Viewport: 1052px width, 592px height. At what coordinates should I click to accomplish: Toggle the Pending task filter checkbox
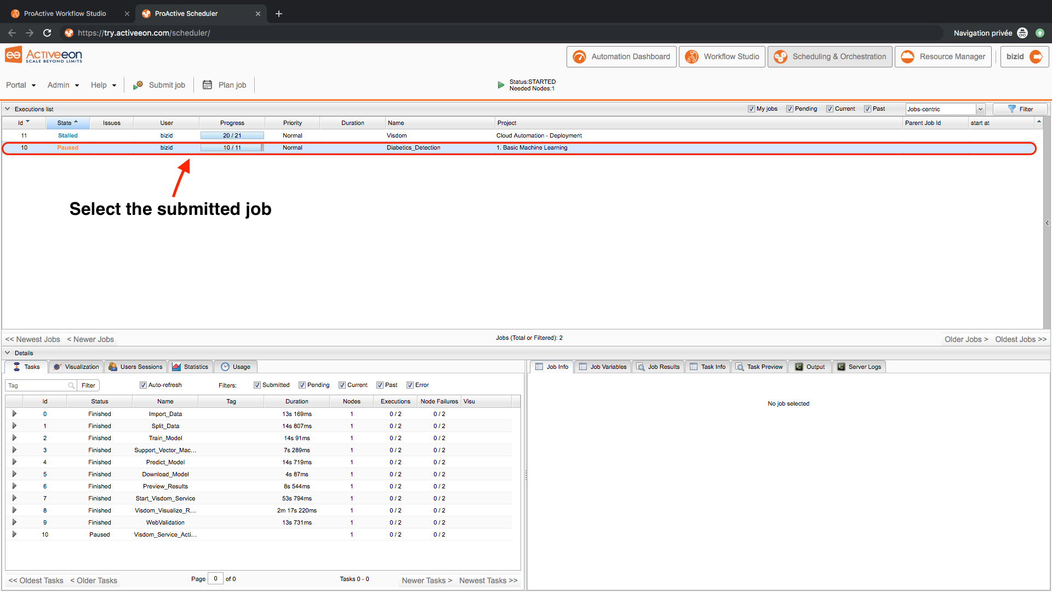302,385
